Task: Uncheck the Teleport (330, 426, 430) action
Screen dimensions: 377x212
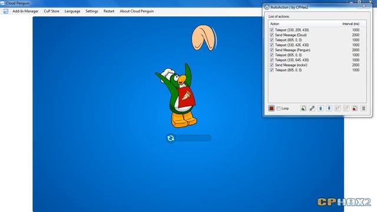Action: click(x=272, y=45)
